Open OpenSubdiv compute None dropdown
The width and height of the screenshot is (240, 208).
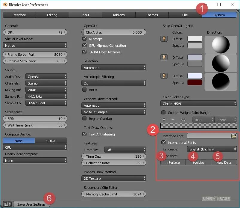coord(35,160)
